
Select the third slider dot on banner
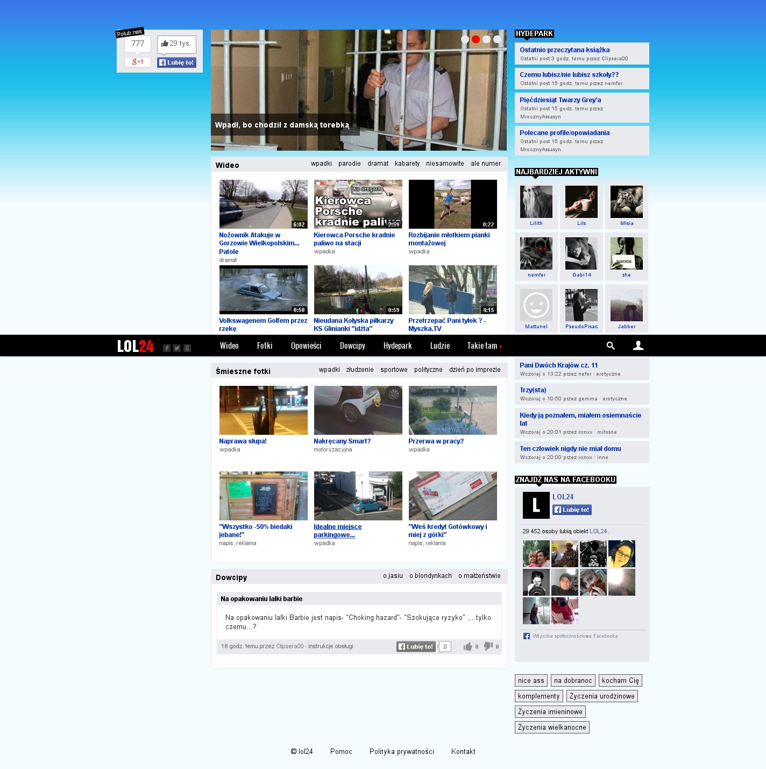click(x=486, y=39)
